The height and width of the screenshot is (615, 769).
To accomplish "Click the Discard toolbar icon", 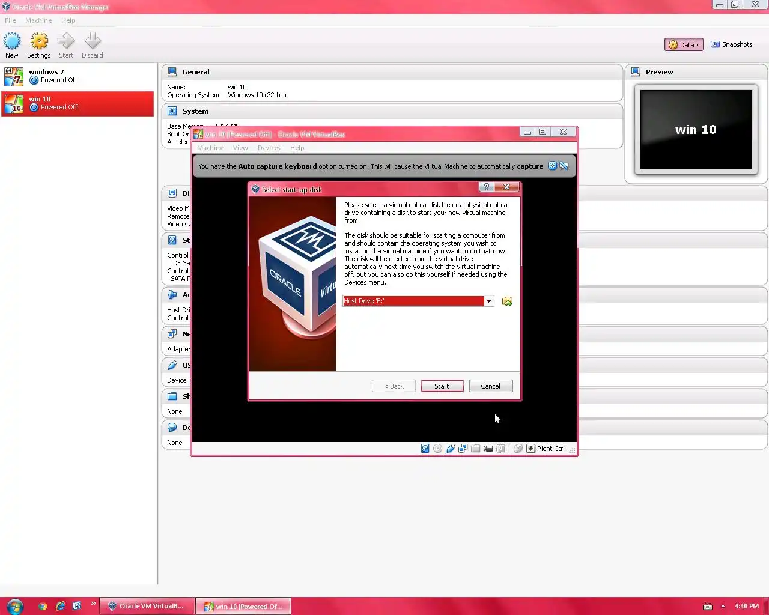I will (93, 46).
